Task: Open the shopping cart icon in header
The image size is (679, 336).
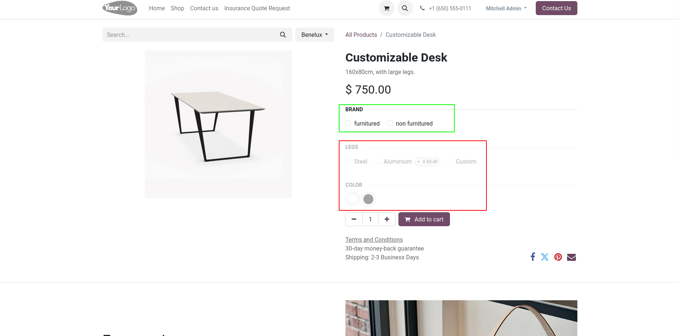Action: click(x=386, y=8)
